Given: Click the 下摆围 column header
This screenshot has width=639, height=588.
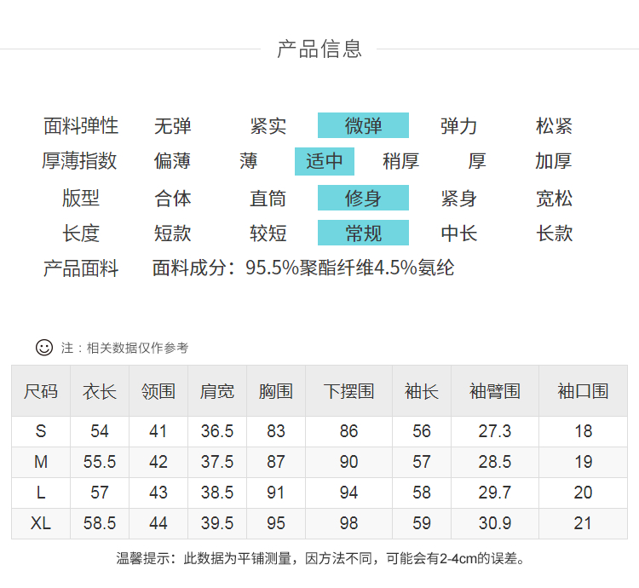Looking at the screenshot, I should tap(348, 391).
